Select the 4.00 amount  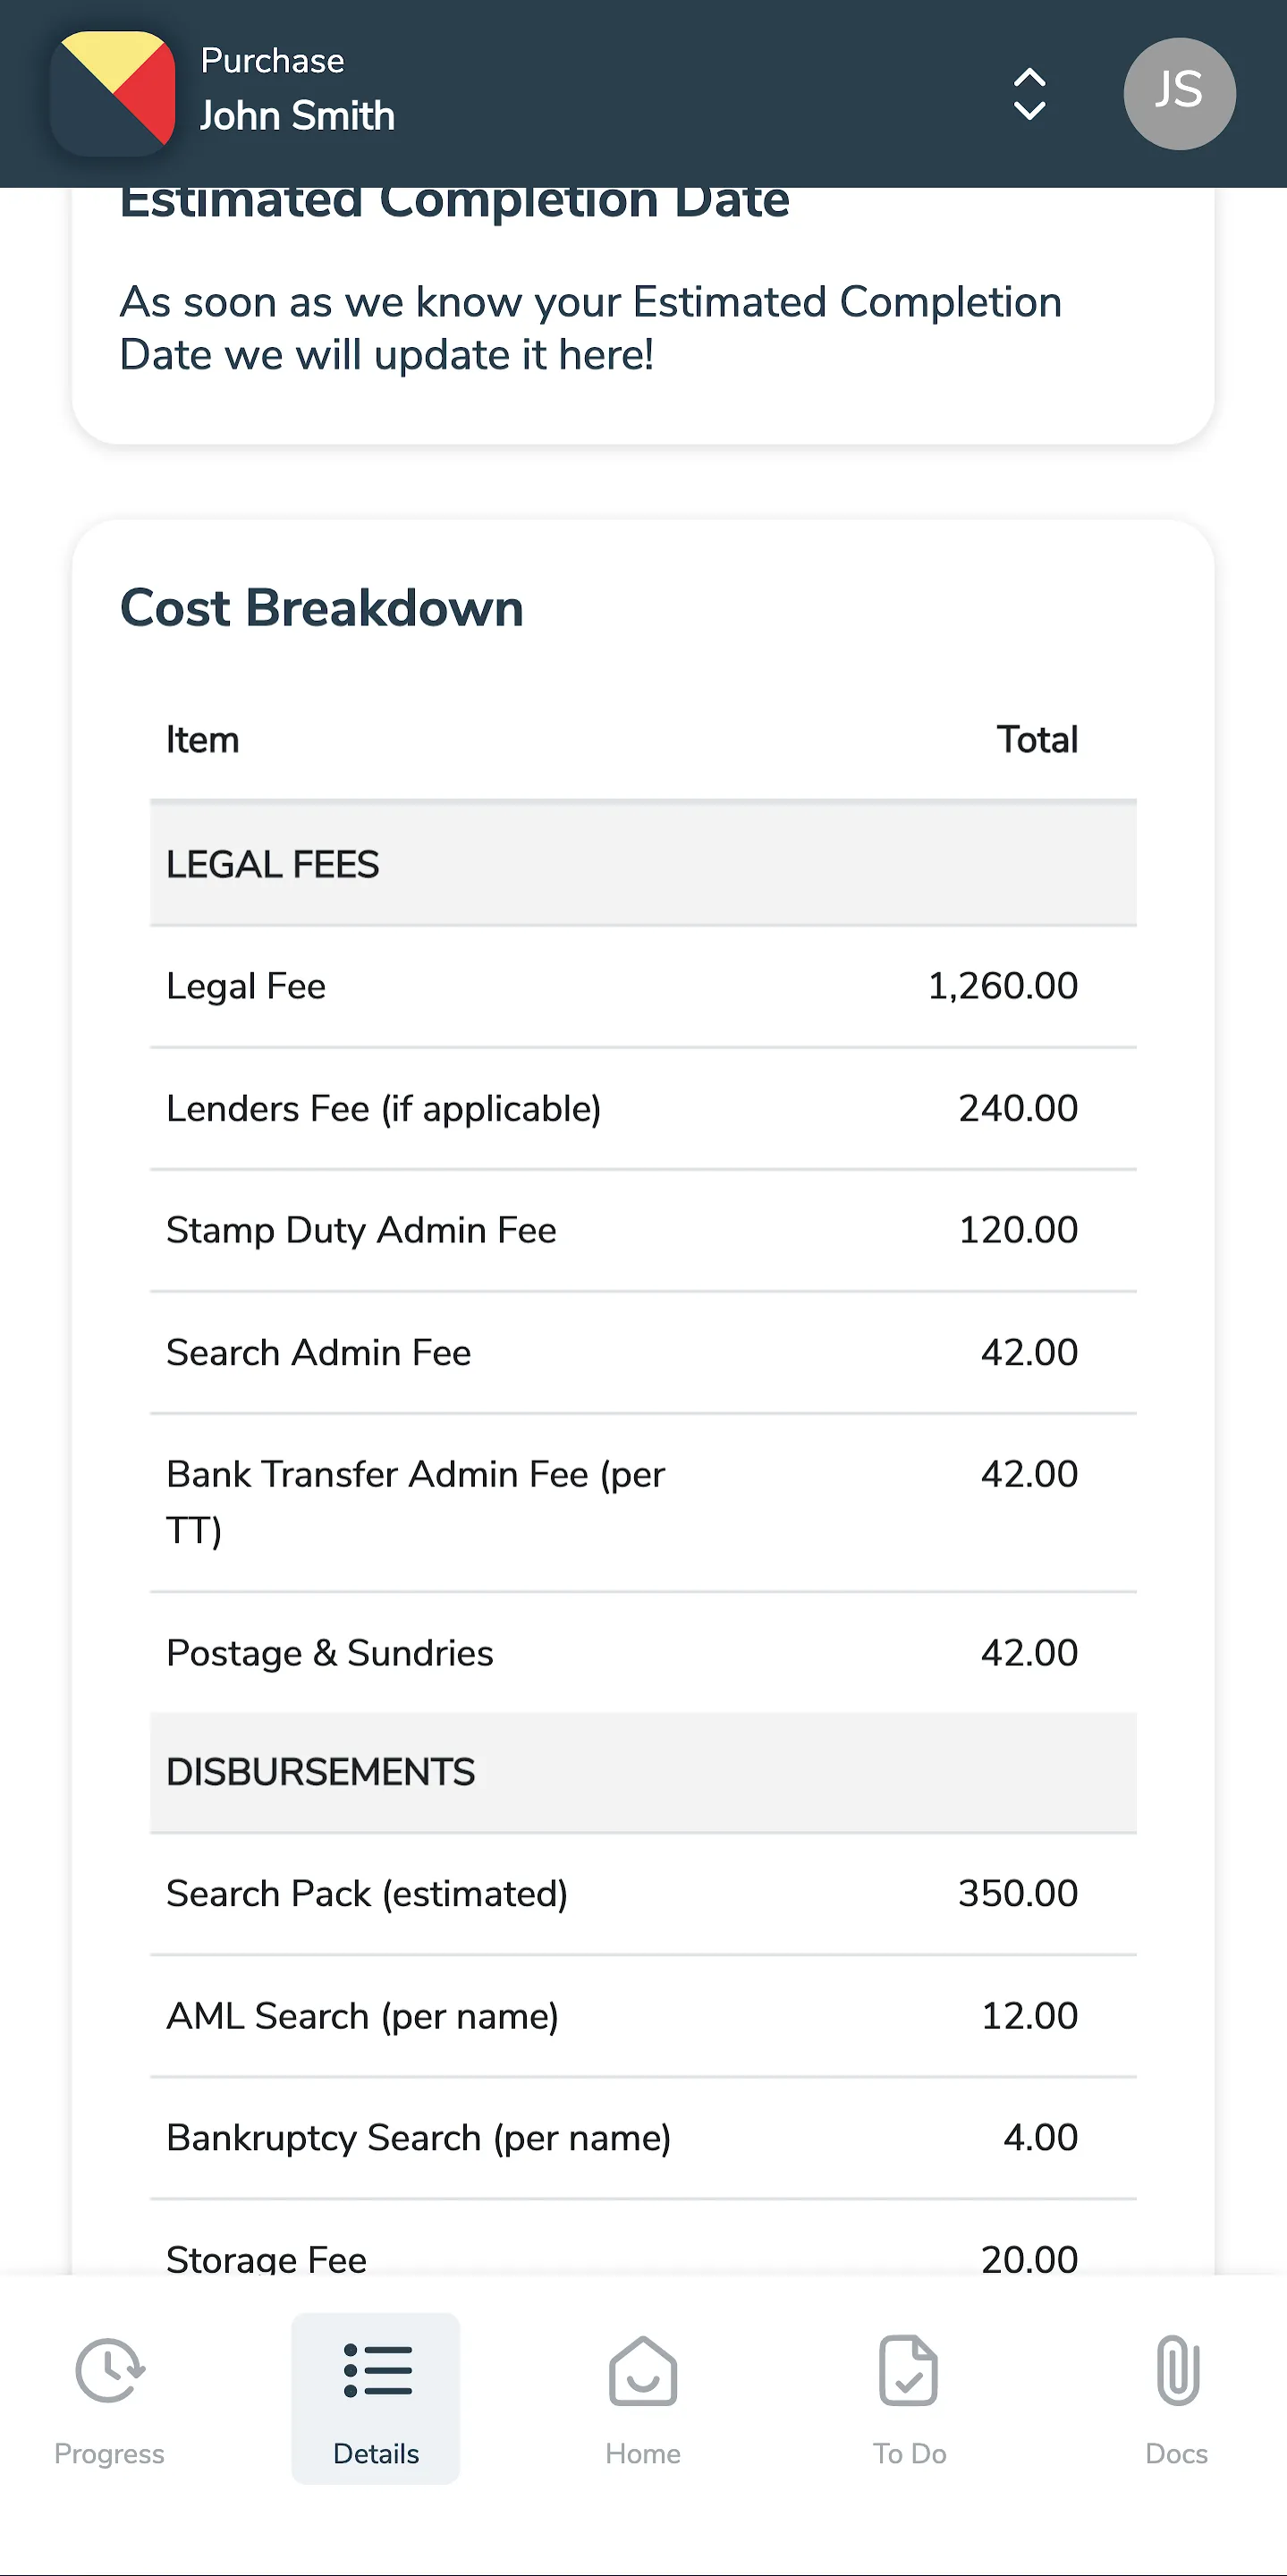(x=1040, y=2137)
